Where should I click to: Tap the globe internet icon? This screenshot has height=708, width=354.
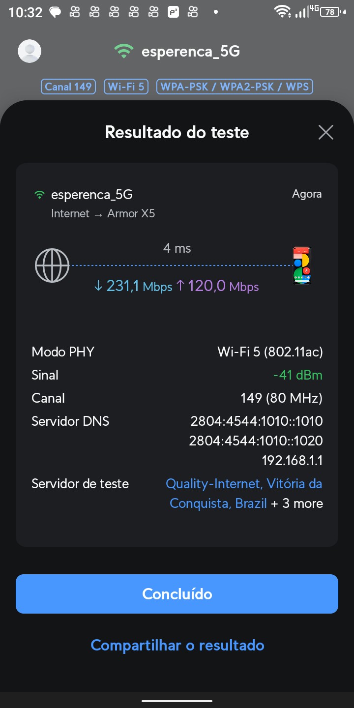(52, 265)
